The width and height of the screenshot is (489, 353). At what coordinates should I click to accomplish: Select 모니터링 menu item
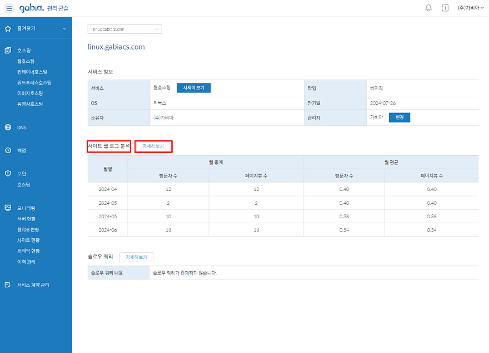[26, 208]
